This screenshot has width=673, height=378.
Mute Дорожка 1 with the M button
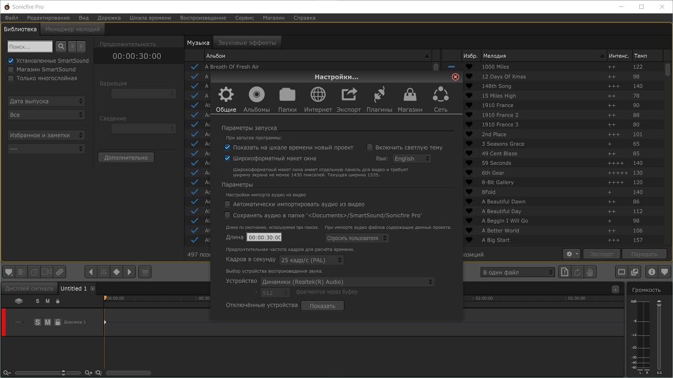(47, 322)
